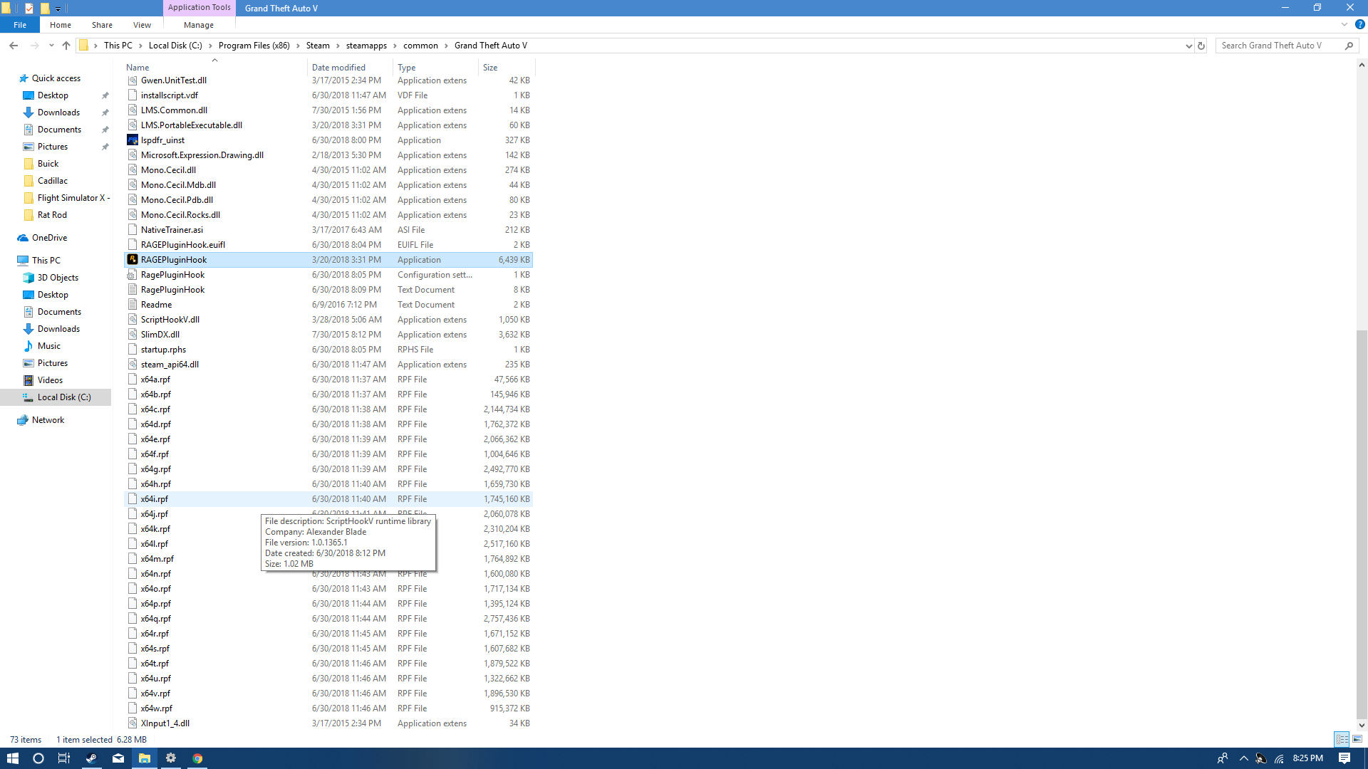The image size is (1368, 769).
Task: Open the Help question mark icon
Action: click(x=1359, y=24)
